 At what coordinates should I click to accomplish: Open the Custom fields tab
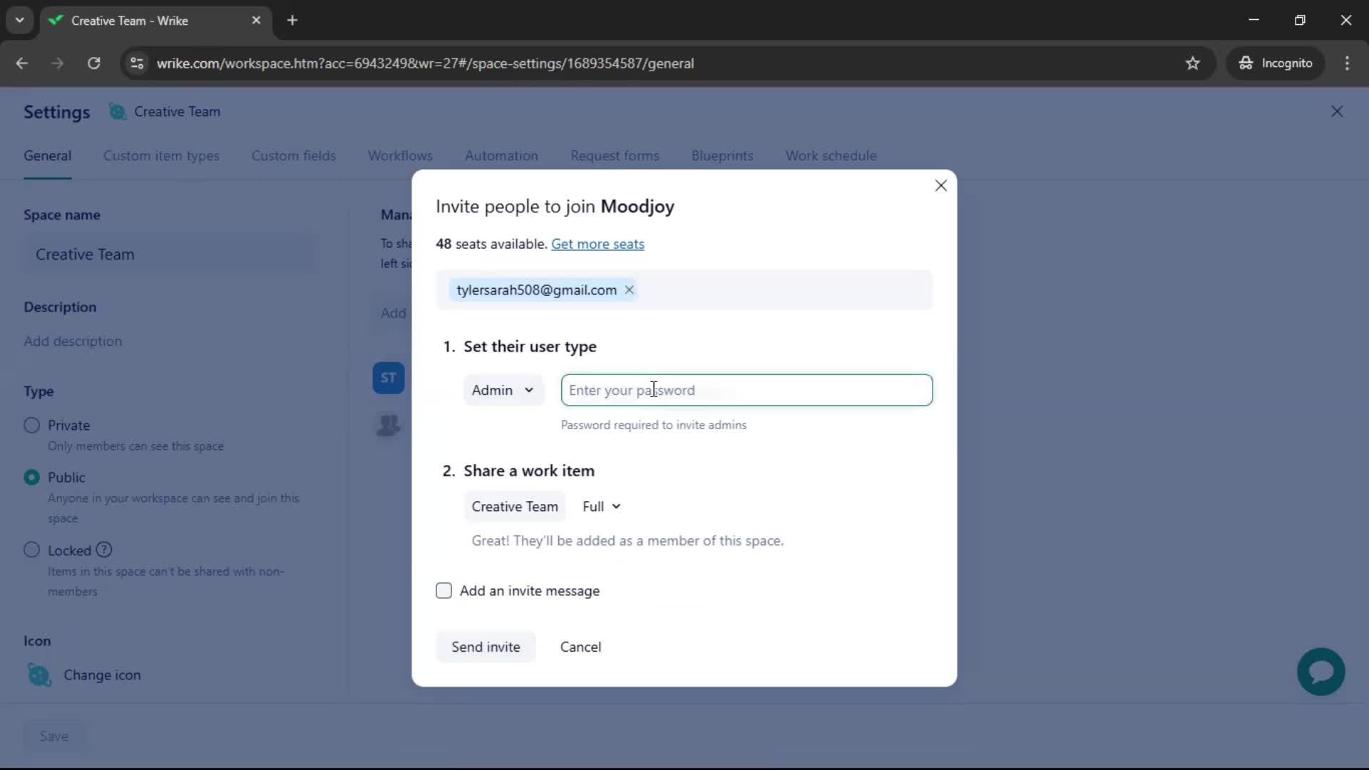(x=293, y=155)
